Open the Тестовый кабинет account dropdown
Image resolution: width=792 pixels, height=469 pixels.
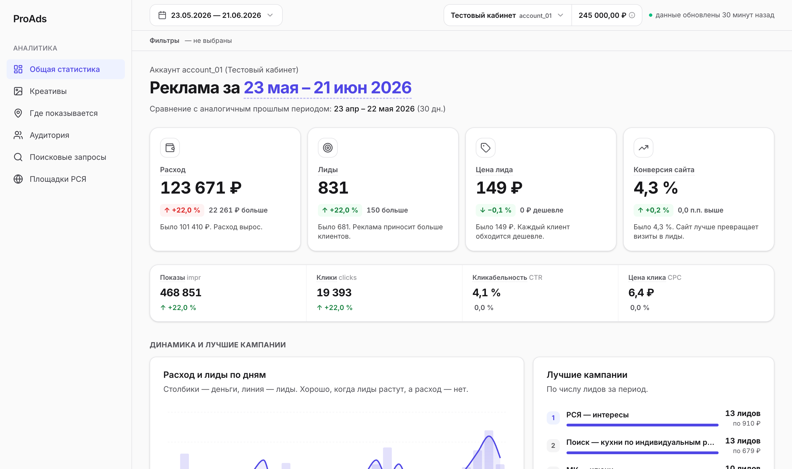[508, 15]
